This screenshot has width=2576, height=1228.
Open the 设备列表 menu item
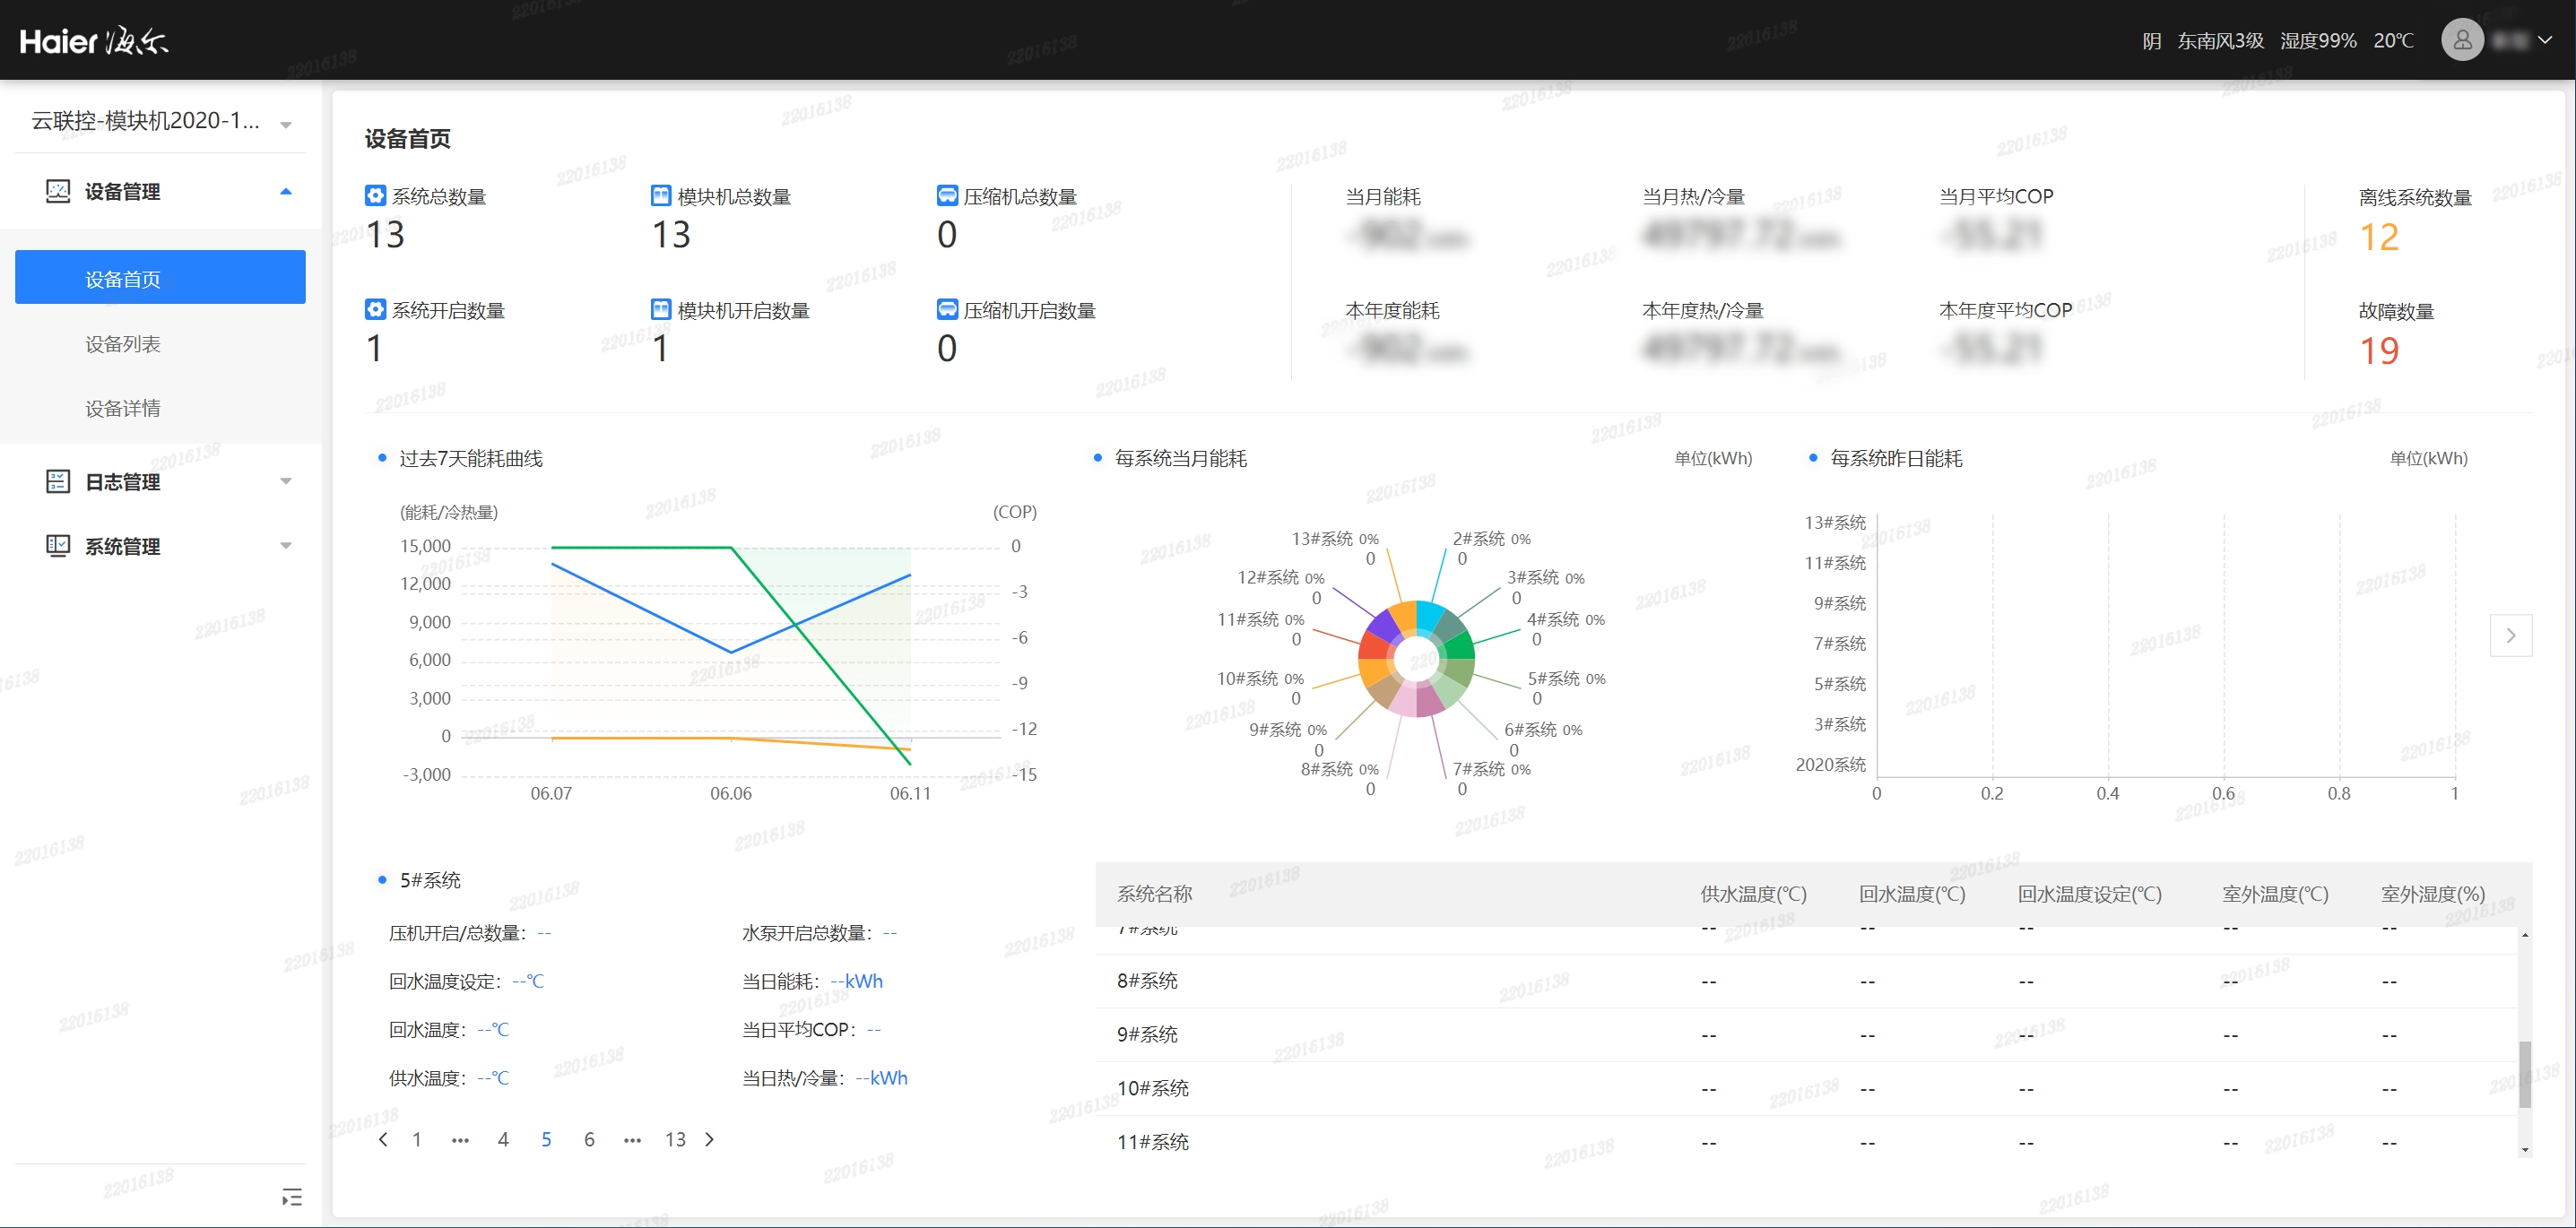click(122, 344)
